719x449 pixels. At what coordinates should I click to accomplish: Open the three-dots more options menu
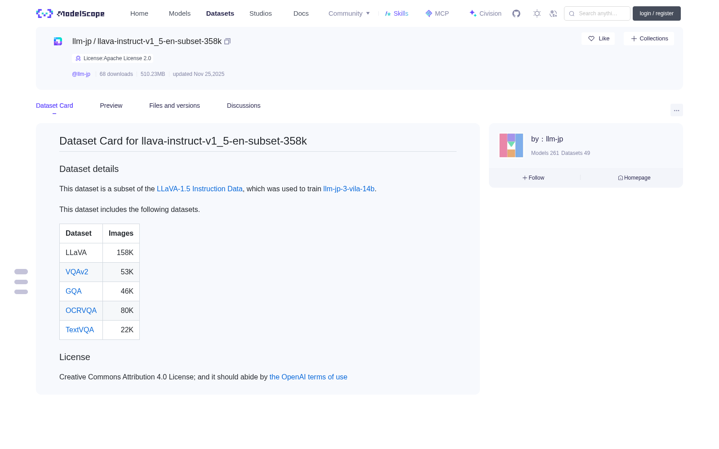[x=677, y=110]
